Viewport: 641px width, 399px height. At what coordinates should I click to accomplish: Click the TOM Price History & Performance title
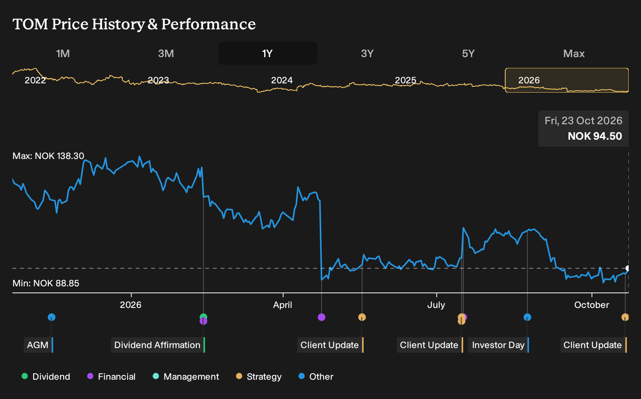pyautogui.click(x=134, y=24)
